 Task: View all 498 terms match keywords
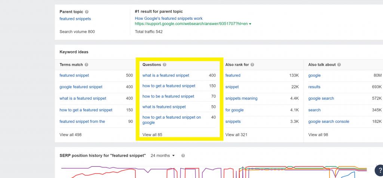(x=71, y=135)
